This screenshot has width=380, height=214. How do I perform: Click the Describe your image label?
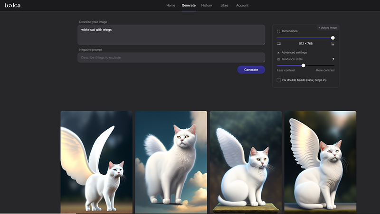coord(93,22)
